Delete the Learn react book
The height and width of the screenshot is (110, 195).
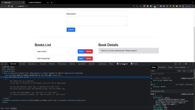coord(89,51)
